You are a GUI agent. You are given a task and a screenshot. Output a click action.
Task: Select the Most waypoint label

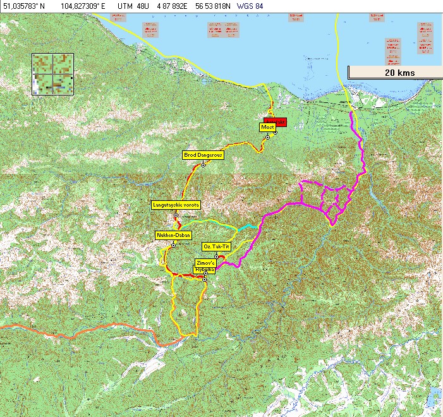[x=267, y=127]
